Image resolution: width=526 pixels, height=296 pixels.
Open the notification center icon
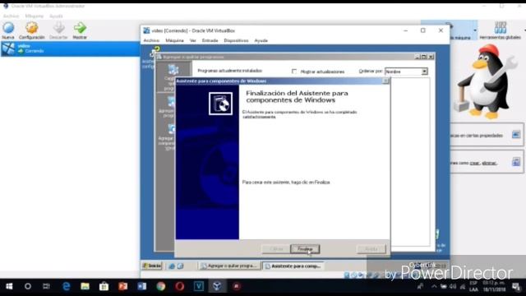pyautogui.click(x=516, y=287)
